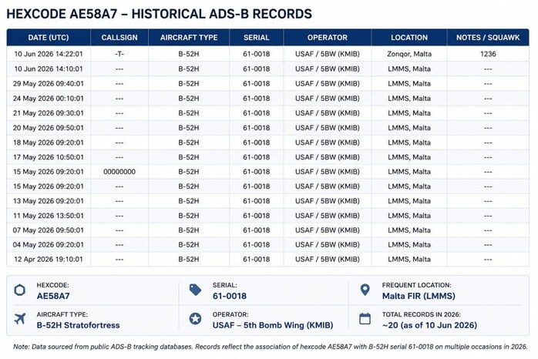The height and width of the screenshot is (359, 538).
Task: Open the B-52H Stratofortress summary link
Action: click(78, 325)
